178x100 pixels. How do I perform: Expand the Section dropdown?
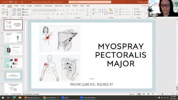26,15
